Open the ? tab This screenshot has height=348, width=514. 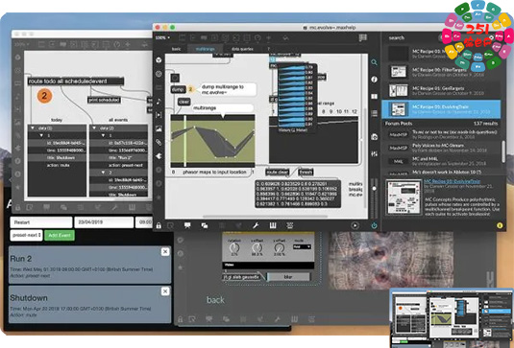click(268, 49)
